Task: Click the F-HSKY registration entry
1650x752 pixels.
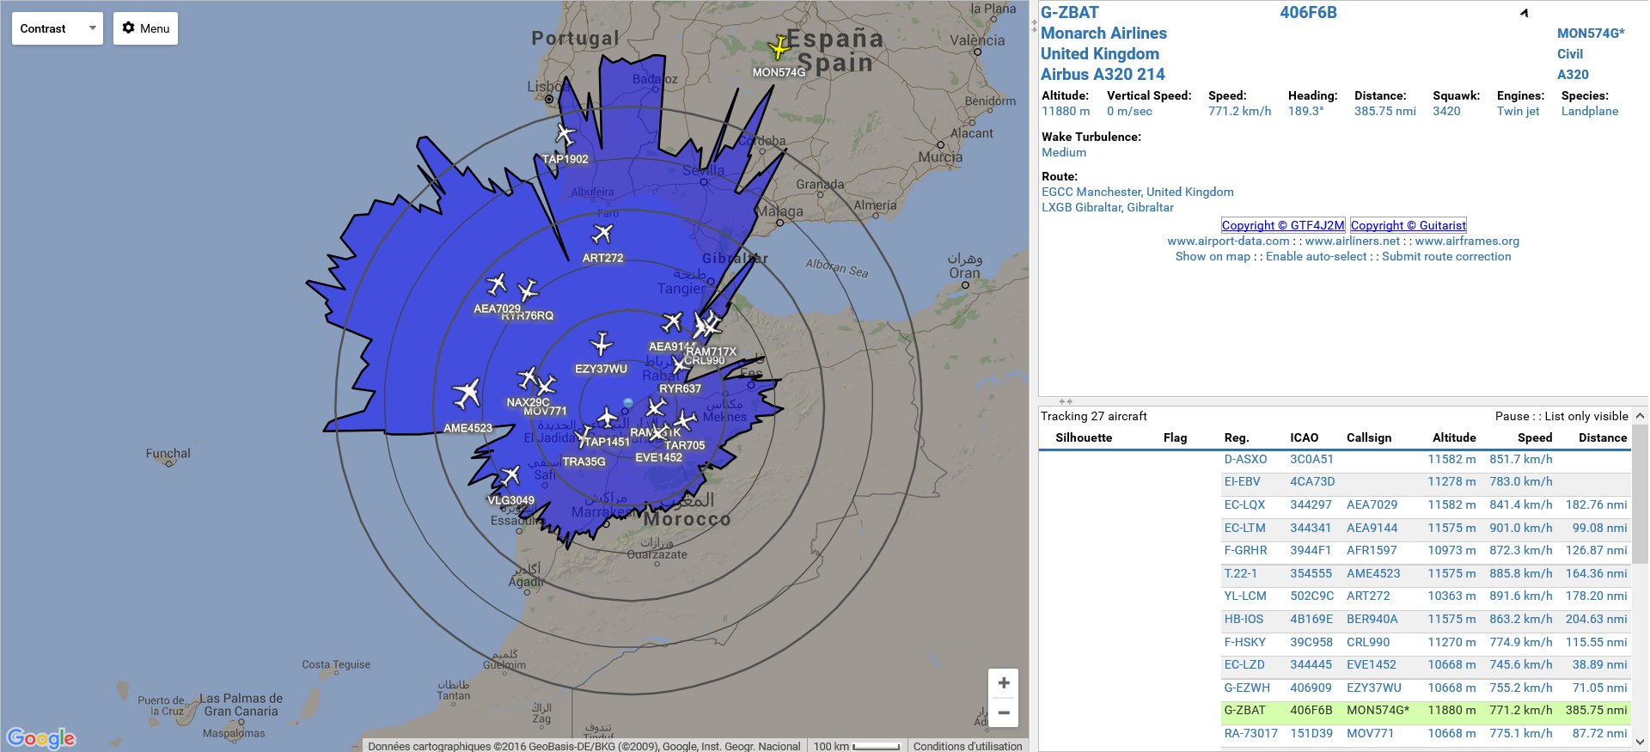Action: coord(1245,642)
